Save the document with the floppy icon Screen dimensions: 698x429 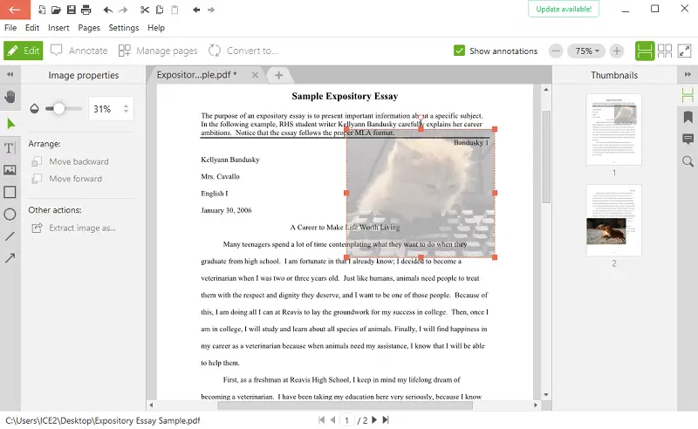tap(72, 10)
